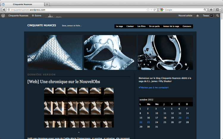
Task: Click N'hésitez pas à me contacter link
Action: click(154, 88)
